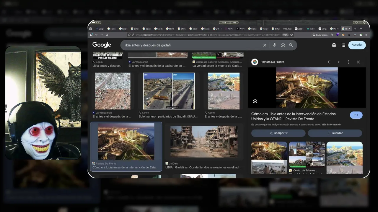This screenshot has height=212, width=378.
Task: Reset the 140% zoom indicator
Action: pos(285,35)
